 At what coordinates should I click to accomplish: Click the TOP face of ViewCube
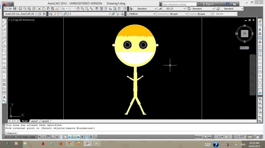[245, 34]
